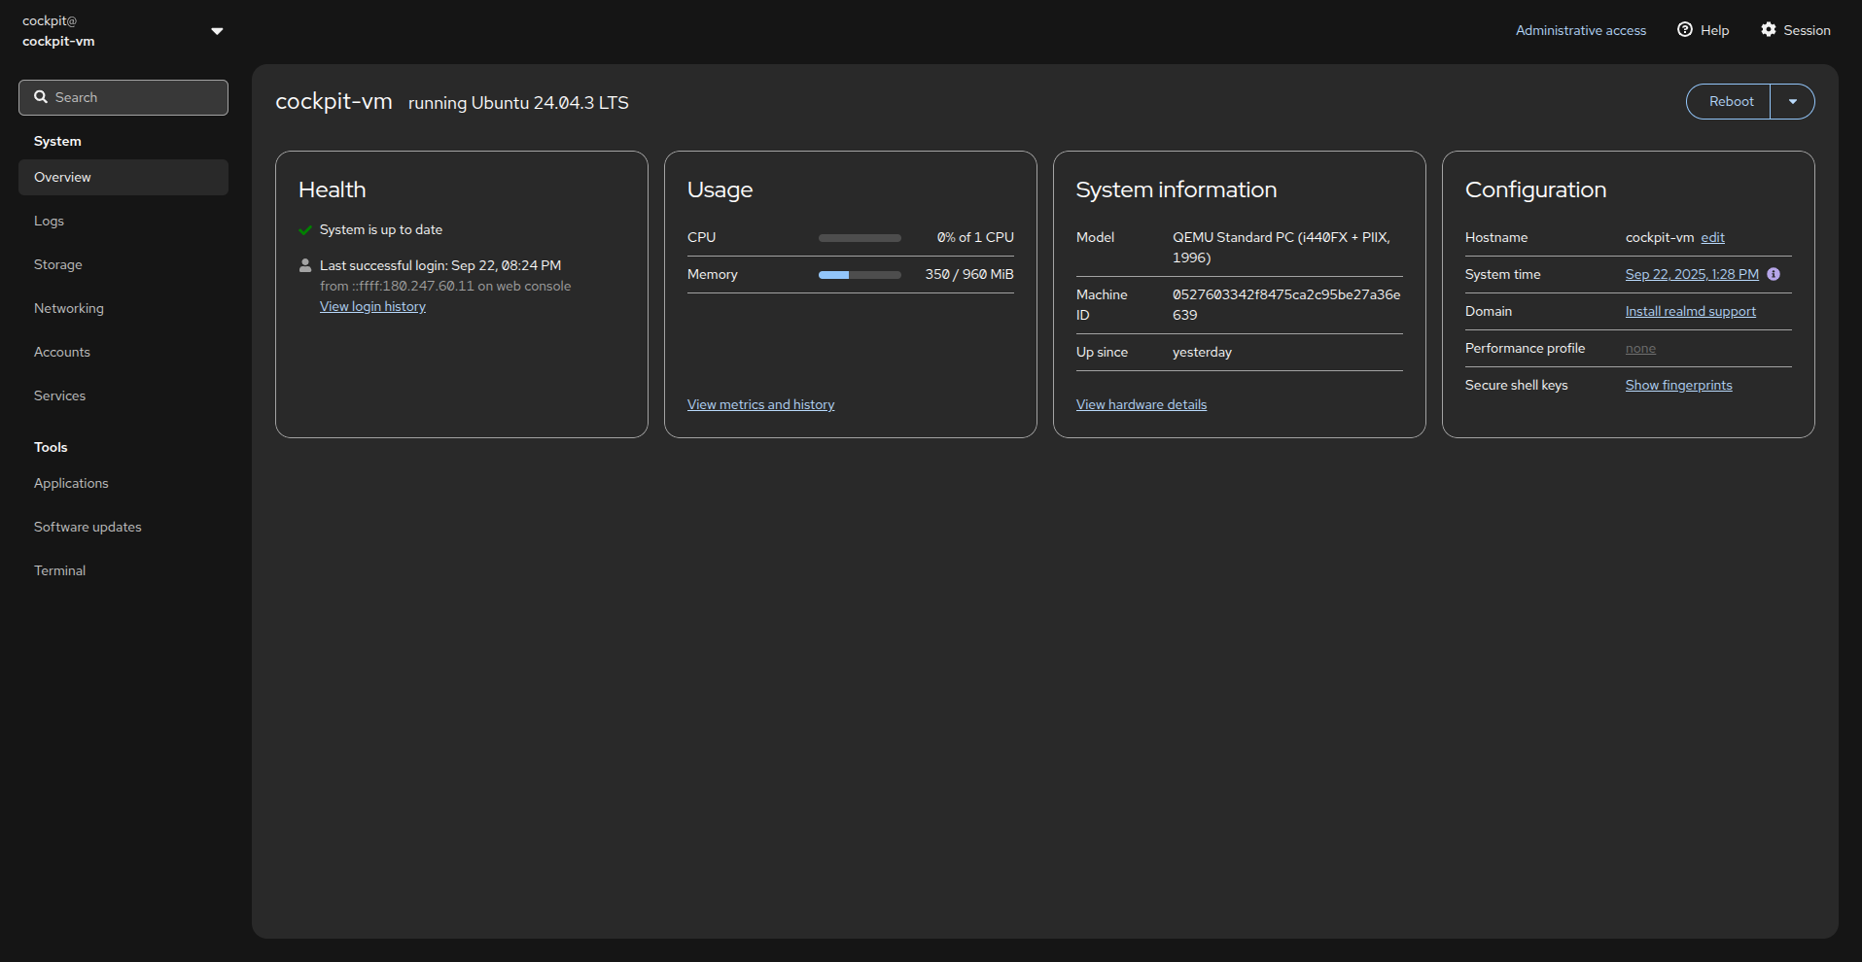Select Networking in the sidebar

[123, 308]
